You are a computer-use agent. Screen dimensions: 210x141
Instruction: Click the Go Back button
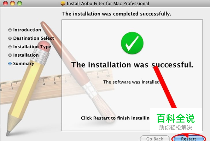[x=155, y=139]
